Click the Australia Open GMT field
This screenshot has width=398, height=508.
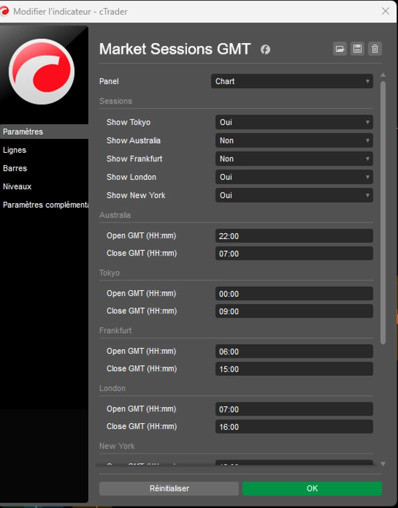294,236
